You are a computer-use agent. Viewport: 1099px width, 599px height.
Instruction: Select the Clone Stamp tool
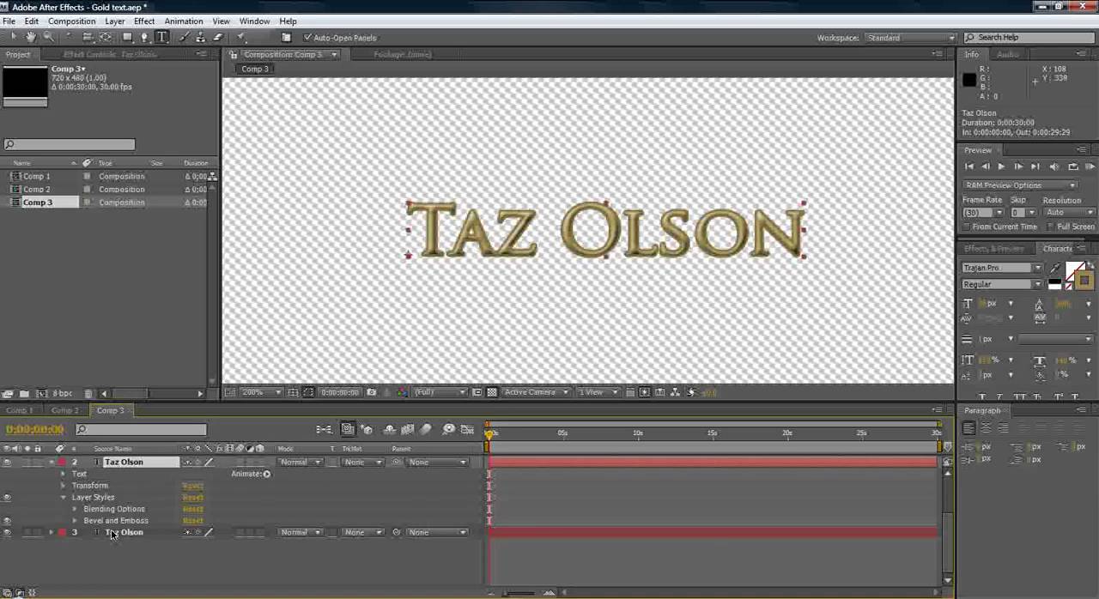click(201, 37)
